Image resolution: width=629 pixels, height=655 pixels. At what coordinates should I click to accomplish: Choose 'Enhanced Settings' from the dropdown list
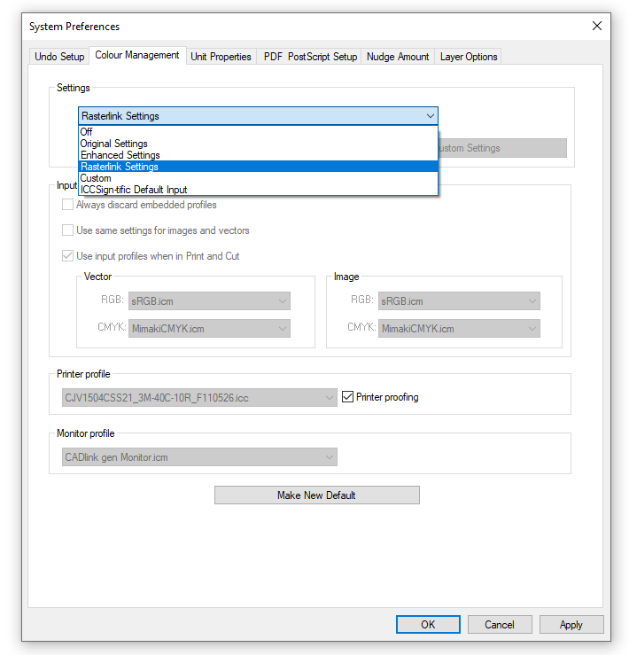120,155
